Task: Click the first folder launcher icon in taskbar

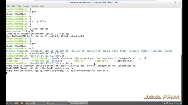Action: pos(16,103)
